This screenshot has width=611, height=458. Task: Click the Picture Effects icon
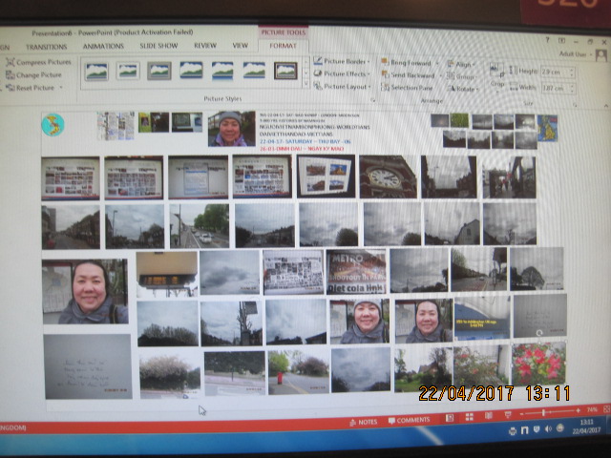pos(318,73)
